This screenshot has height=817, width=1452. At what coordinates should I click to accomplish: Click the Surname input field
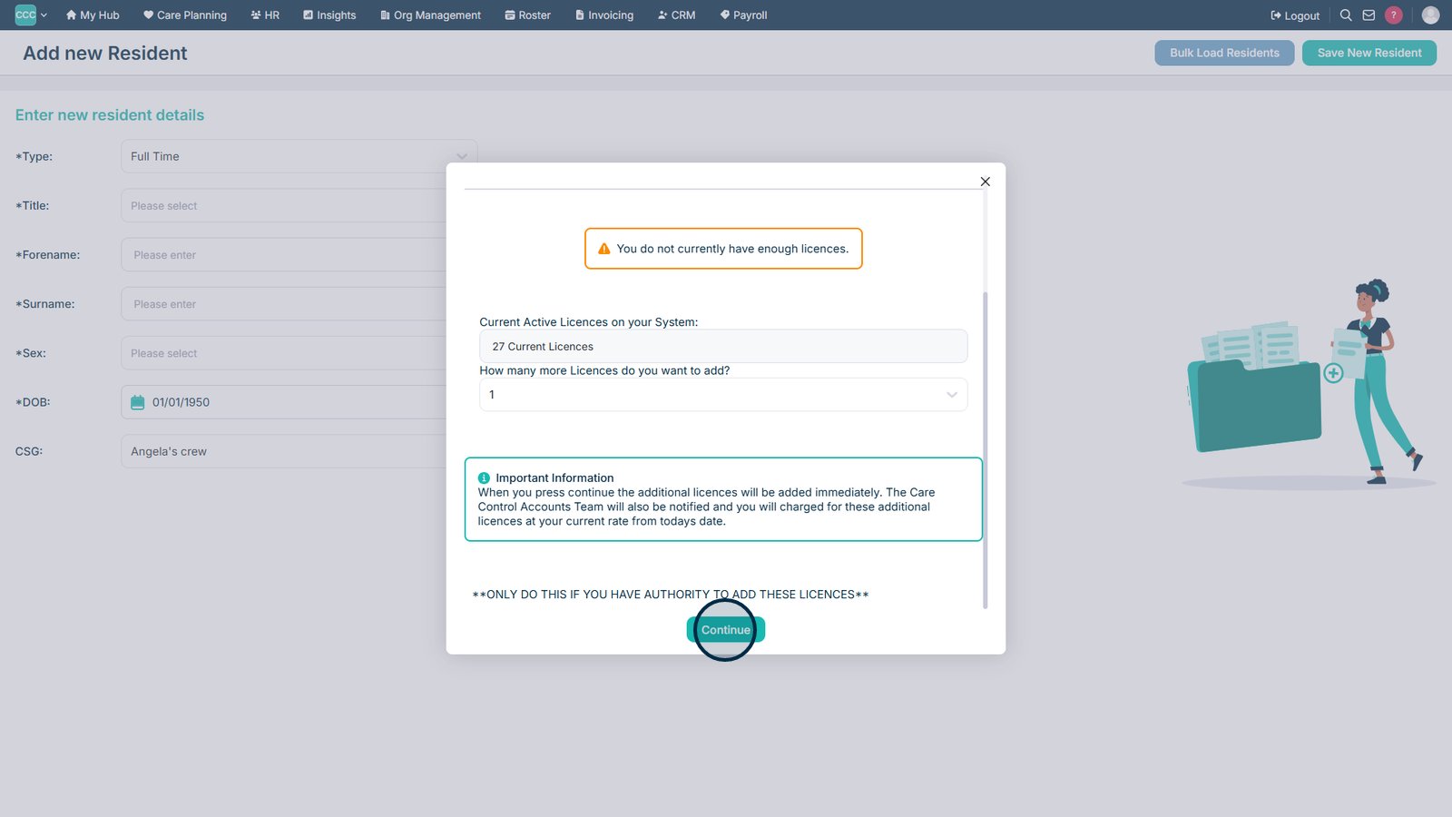[283, 304]
